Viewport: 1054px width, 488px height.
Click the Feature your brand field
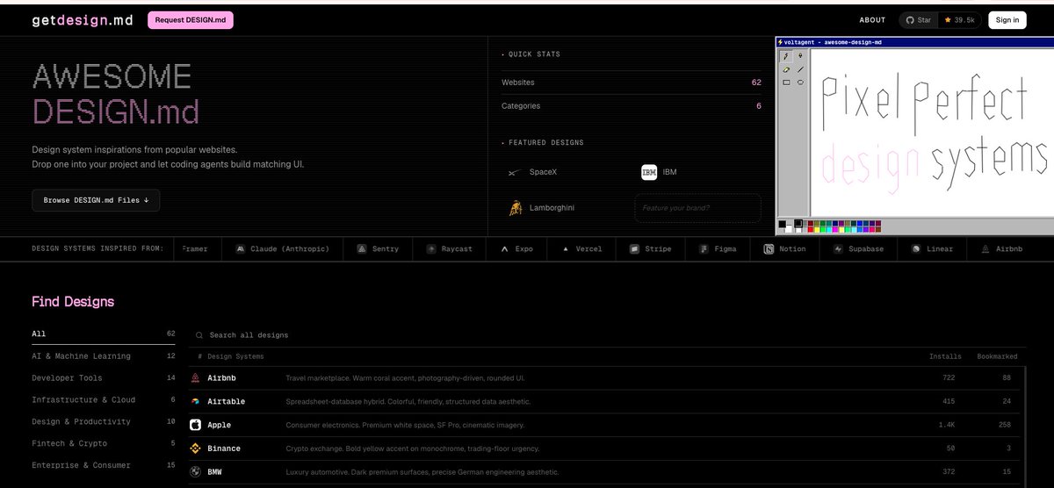697,208
